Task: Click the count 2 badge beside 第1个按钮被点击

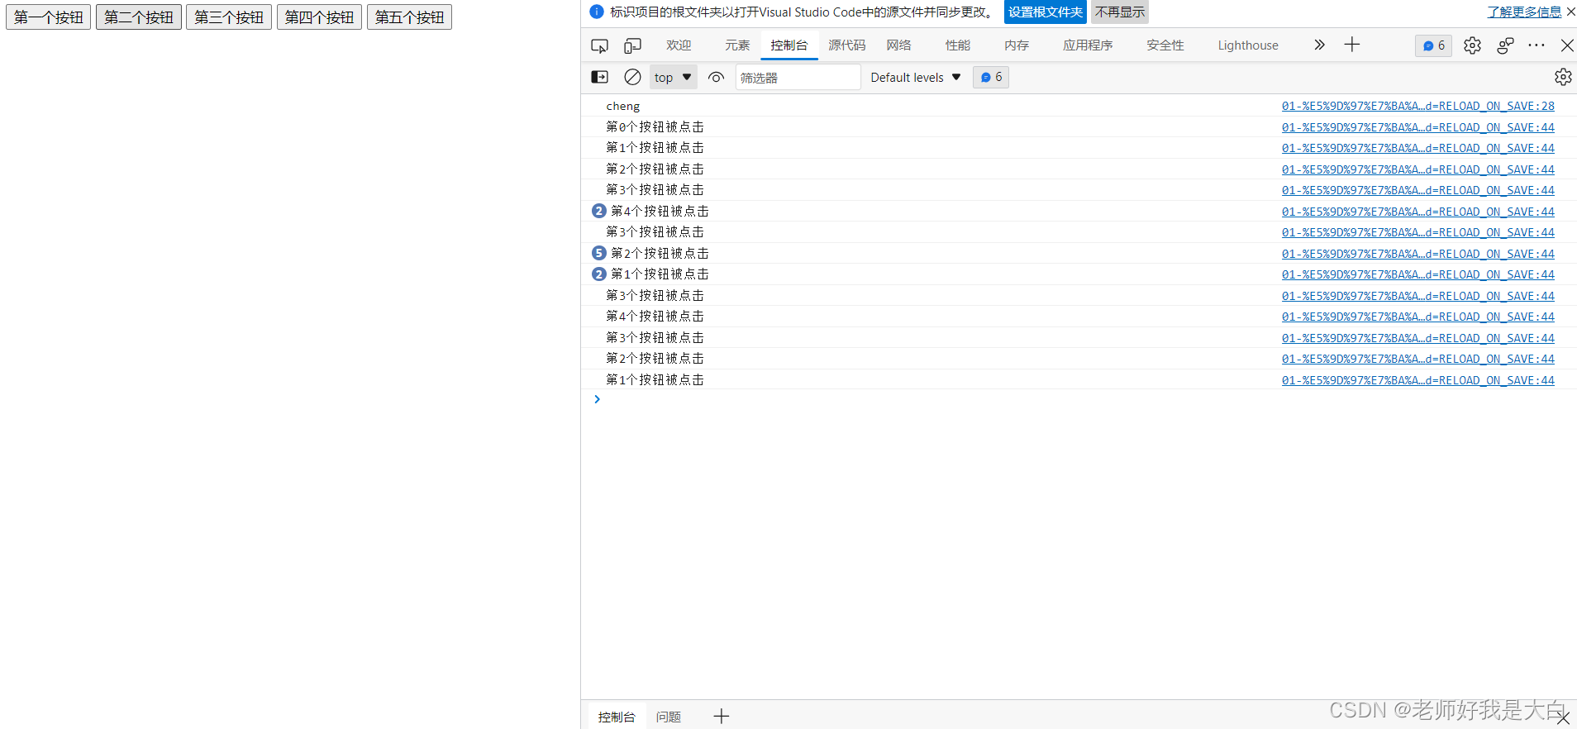Action: coord(599,274)
